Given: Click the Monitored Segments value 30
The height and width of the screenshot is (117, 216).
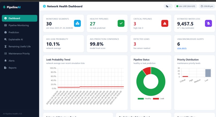Looking at the screenshot, I should (49, 24).
